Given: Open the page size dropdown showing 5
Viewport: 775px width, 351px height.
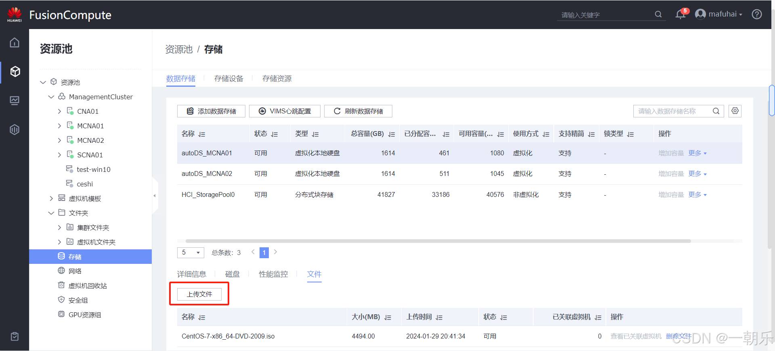Looking at the screenshot, I should pyautogui.click(x=191, y=253).
